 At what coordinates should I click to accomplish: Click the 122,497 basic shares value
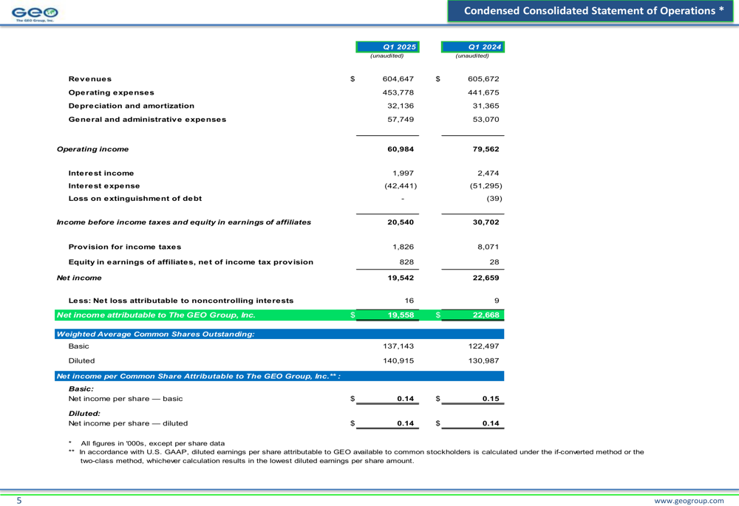point(483,346)
